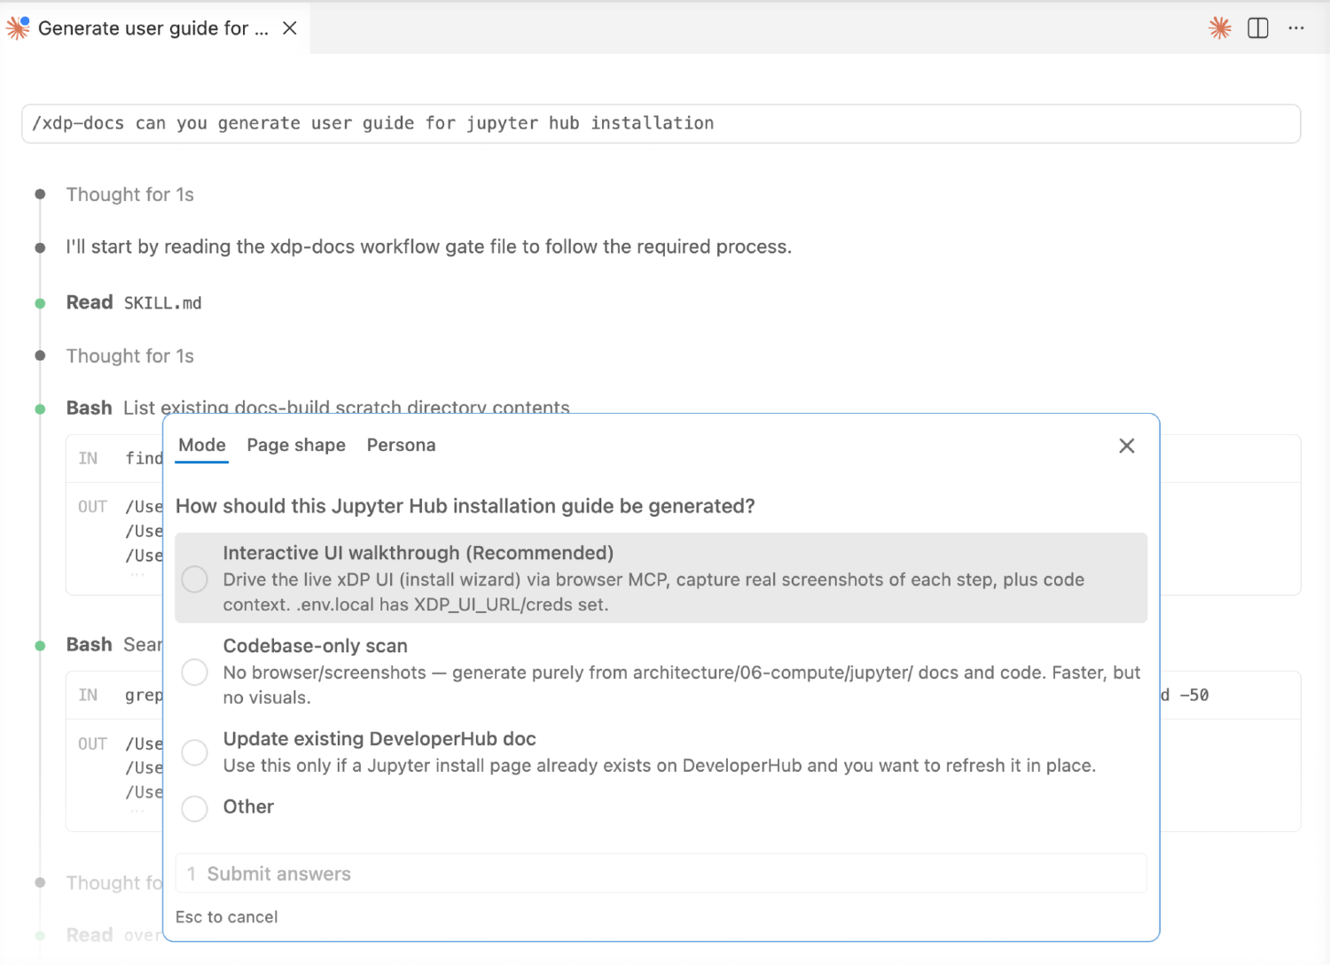Close the 'Generate user guide for' tab
Screen dimensions: 1330x965
pos(289,28)
